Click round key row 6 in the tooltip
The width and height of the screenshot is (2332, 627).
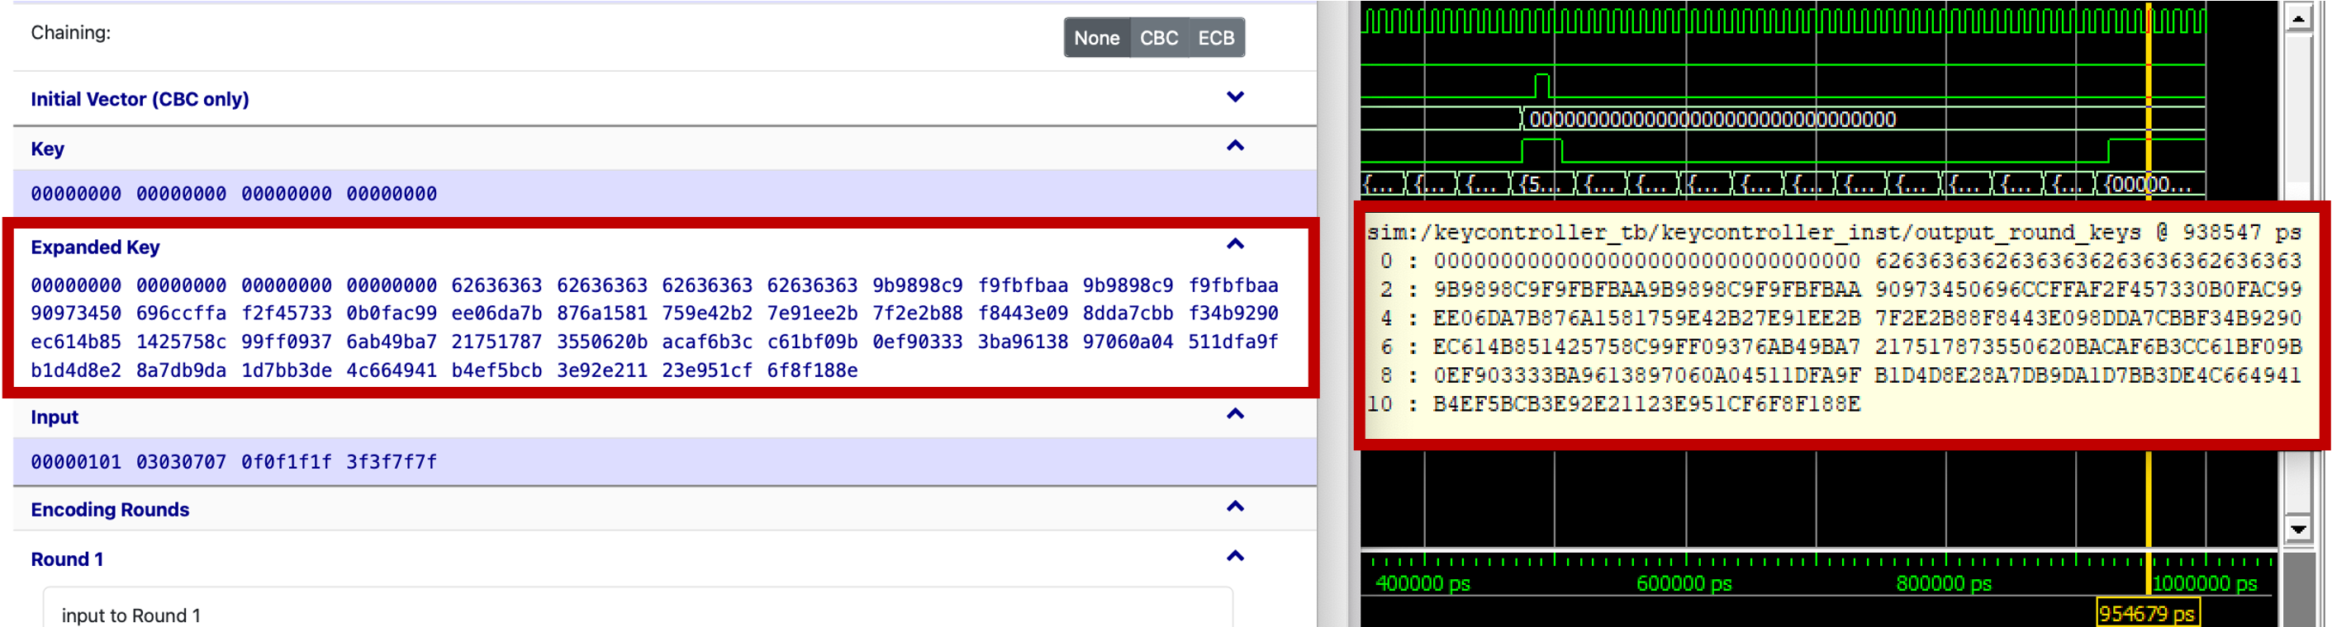tap(1840, 347)
